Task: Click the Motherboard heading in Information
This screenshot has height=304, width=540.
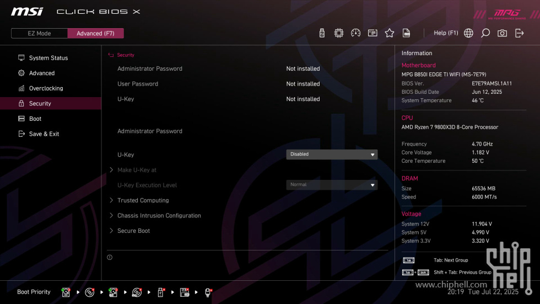Action: (x=418, y=65)
